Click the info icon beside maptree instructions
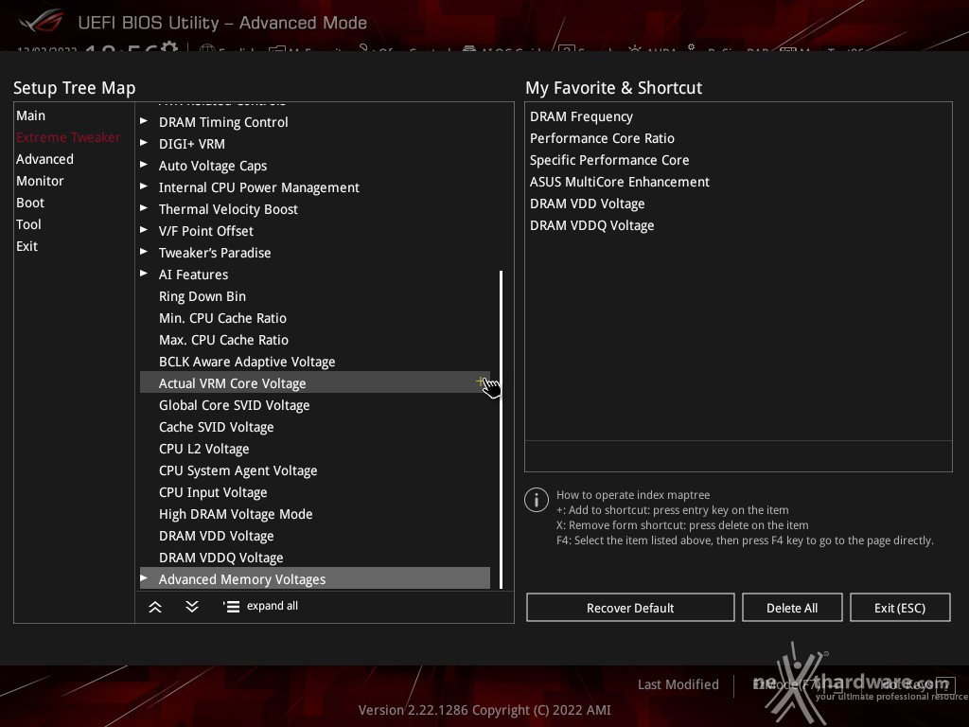The width and height of the screenshot is (969, 727). pos(537,500)
